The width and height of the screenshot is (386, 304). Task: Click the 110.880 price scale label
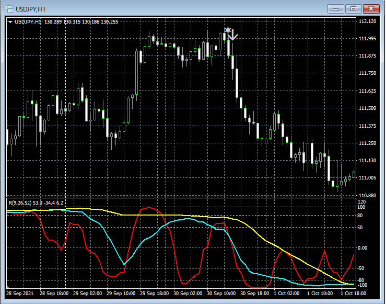[368, 196]
